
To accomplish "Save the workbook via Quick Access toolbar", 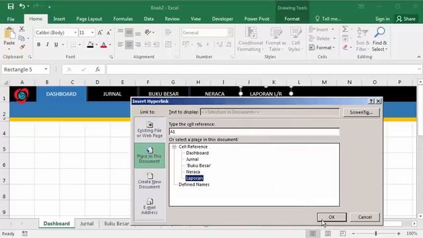I will 11,6.
